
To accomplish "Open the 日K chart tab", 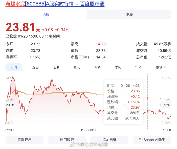I will [57, 67].
